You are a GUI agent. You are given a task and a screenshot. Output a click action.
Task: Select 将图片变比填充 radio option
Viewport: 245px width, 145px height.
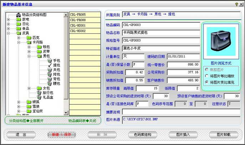click(x=207, y=82)
